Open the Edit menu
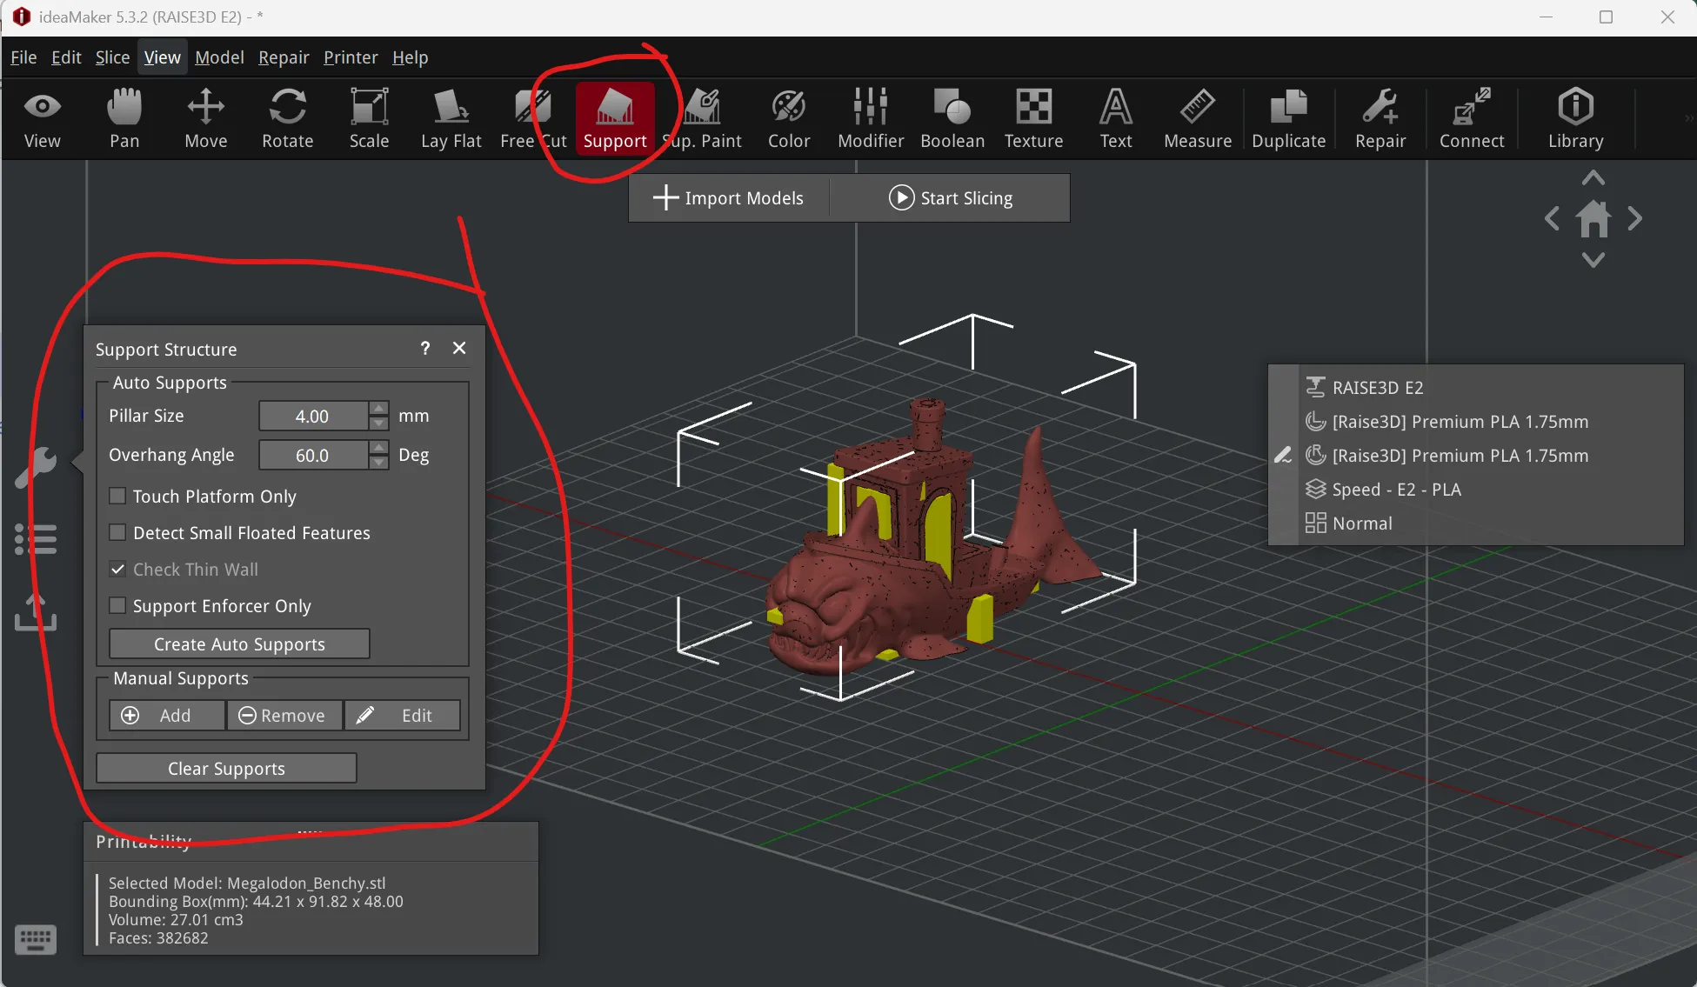The height and width of the screenshot is (987, 1697). tap(66, 57)
